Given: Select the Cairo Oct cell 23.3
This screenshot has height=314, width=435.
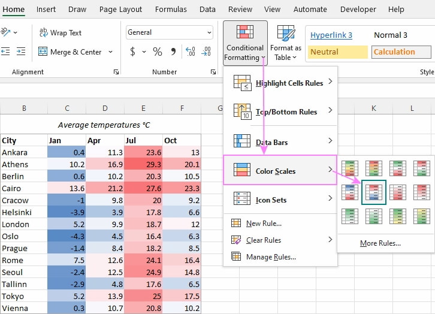Looking at the screenshot, I should pyautogui.click(x=182, y=188).
